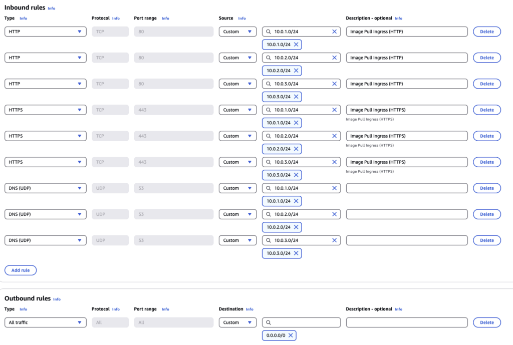The image size is (513, 345).
Task: Open the Custom source dropdown for the HTTPS 10.0.3.0/24 rule
Action: 237,162
